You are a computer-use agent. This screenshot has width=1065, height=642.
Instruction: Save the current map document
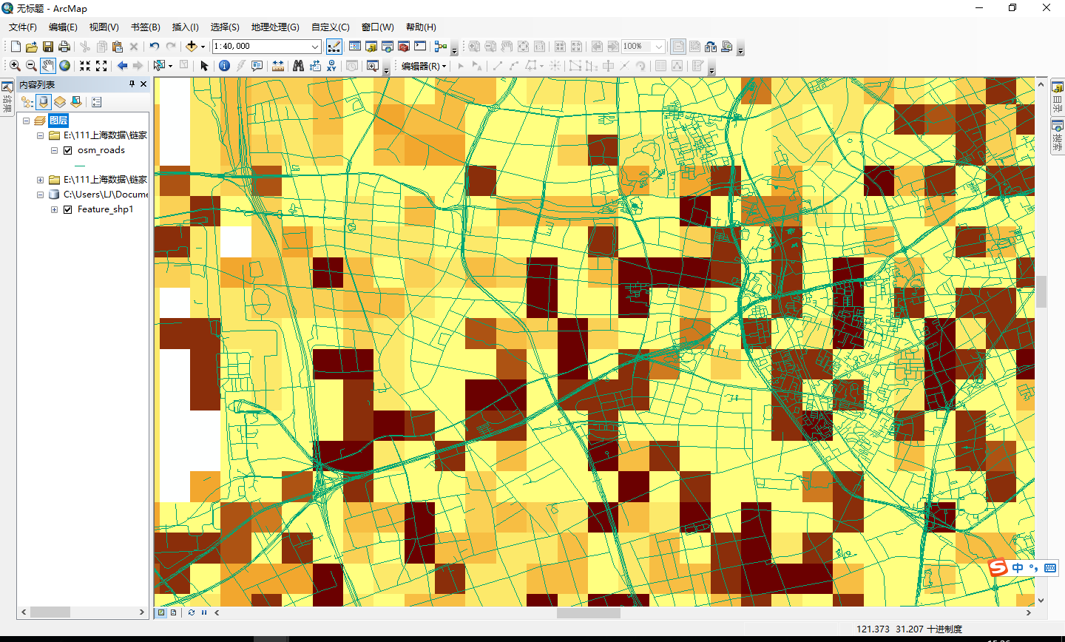point(48,47)
